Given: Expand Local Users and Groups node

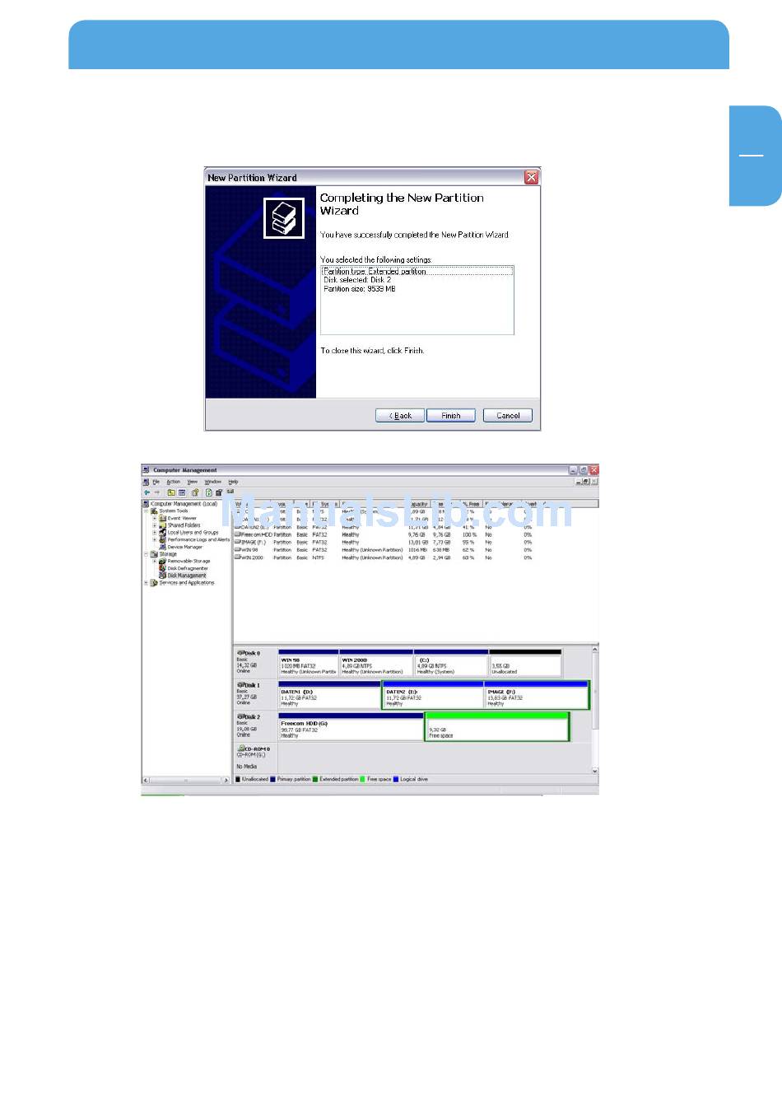Looking at the screenshot, I should [x=154, y=532].
